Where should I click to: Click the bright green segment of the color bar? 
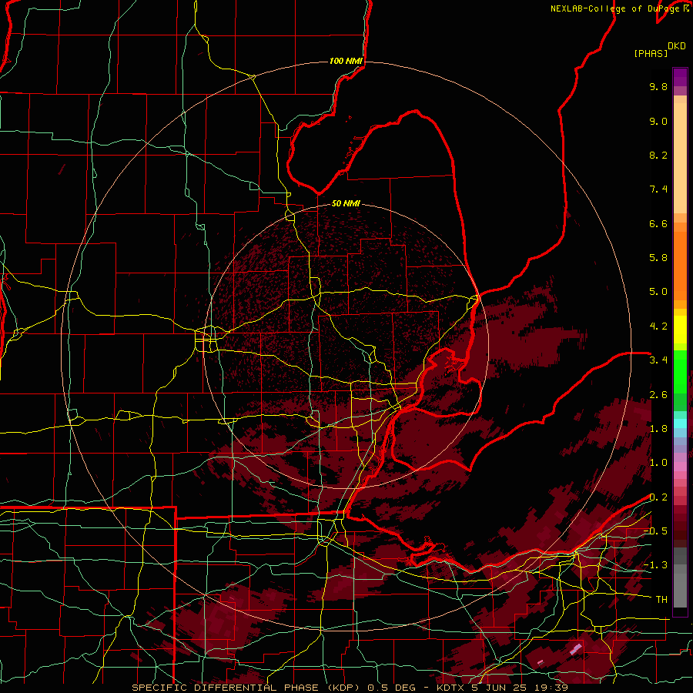(680, 372)
